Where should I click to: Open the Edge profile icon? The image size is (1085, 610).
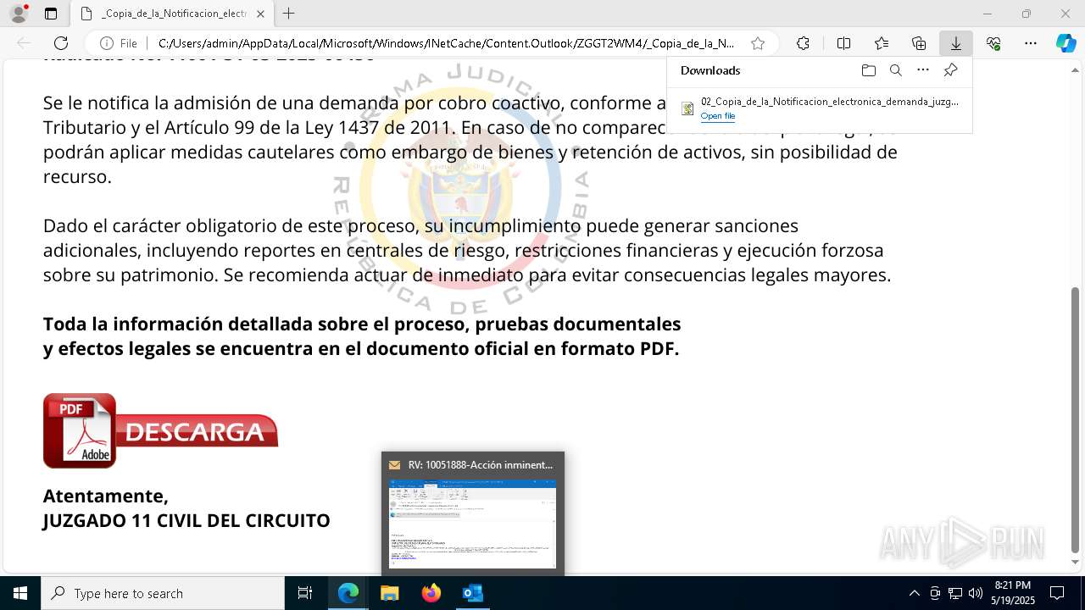click(x=19, y=14)
